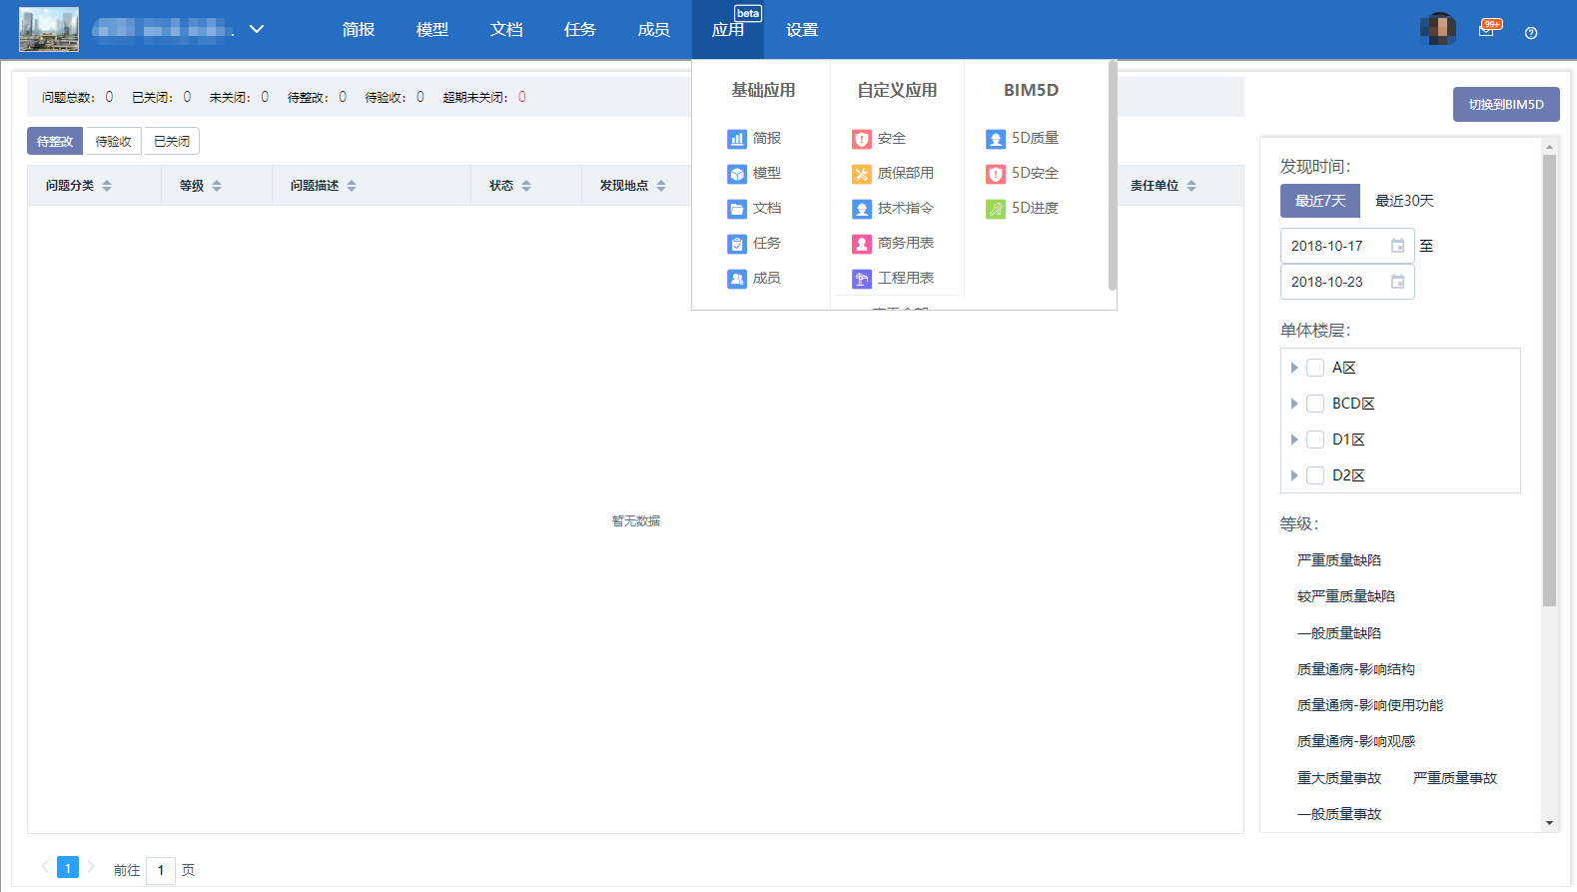Tick the BCD区 checkbox
The width and height of the screenshot is (1577, 892).
pos(1315,404)
